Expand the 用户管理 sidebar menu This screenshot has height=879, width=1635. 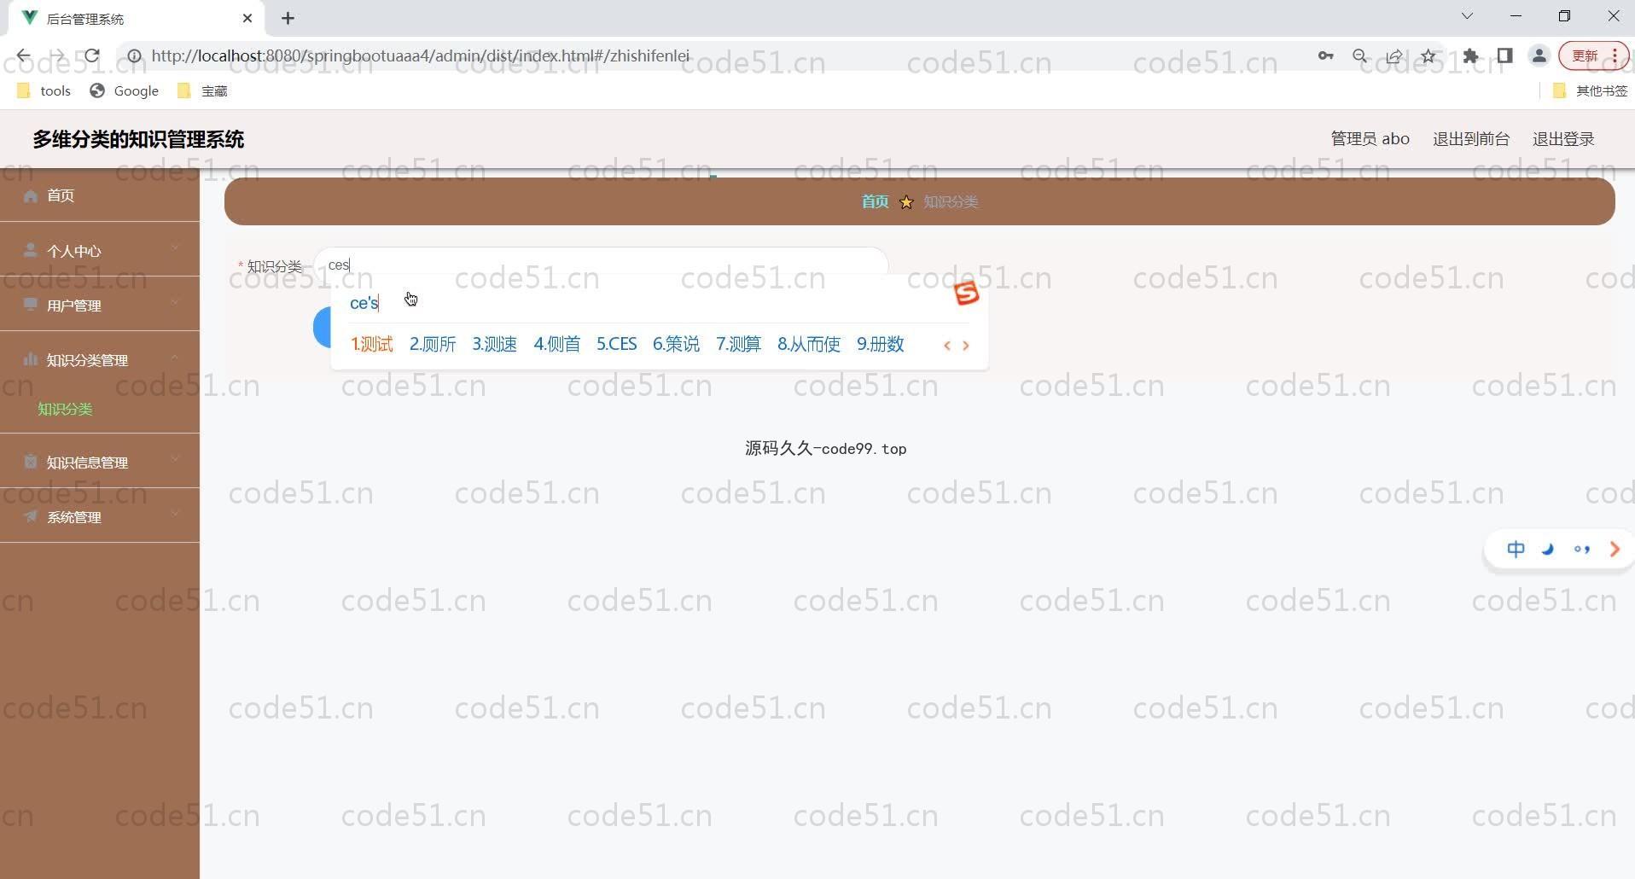click(99, 306)
